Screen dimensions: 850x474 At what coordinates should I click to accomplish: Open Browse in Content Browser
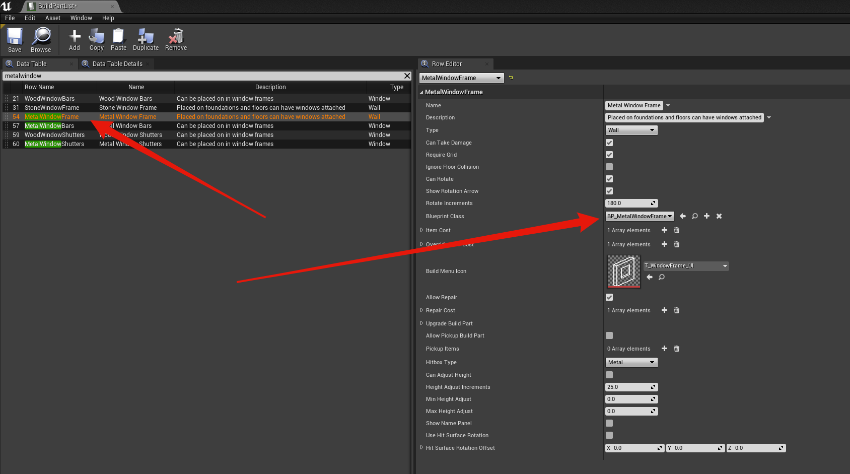coord(41,40)
